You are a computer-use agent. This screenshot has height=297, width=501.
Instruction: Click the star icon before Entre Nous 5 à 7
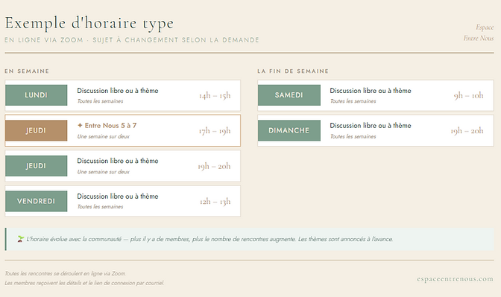[80, 125]
